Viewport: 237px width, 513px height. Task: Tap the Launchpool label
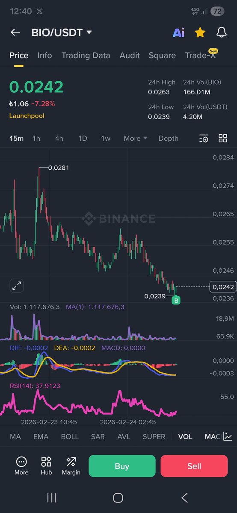coord(27,115)
